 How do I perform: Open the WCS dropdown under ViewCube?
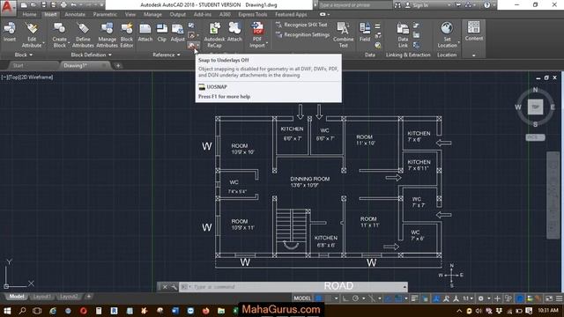coord(535,137)
